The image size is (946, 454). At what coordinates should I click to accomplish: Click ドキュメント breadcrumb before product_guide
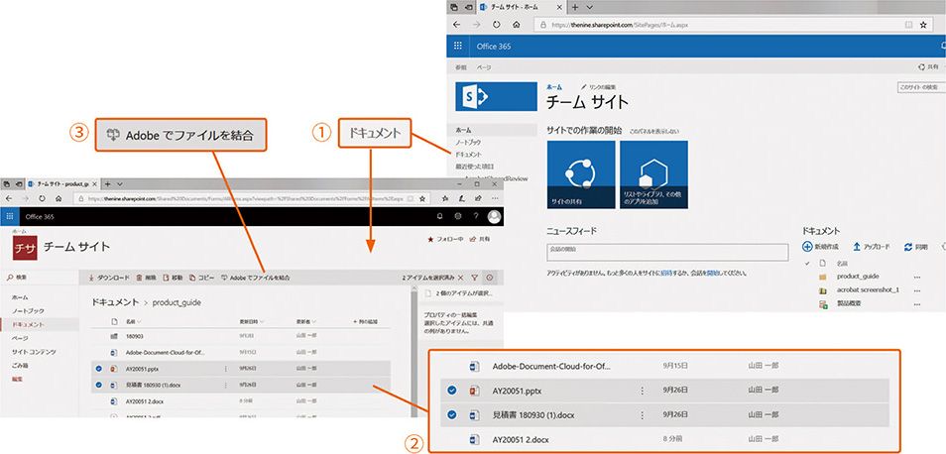(115, 302)
